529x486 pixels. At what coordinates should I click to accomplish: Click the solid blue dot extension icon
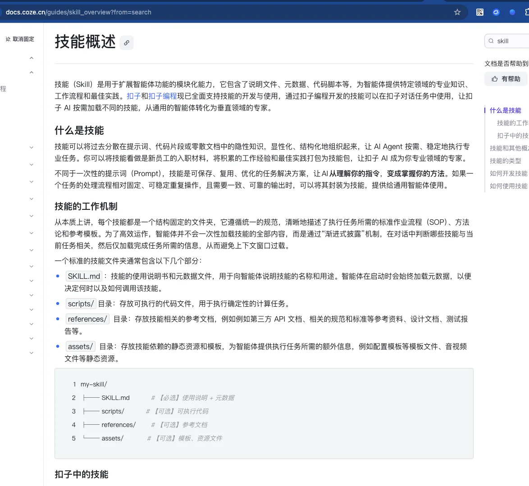[x=512, y=13]
